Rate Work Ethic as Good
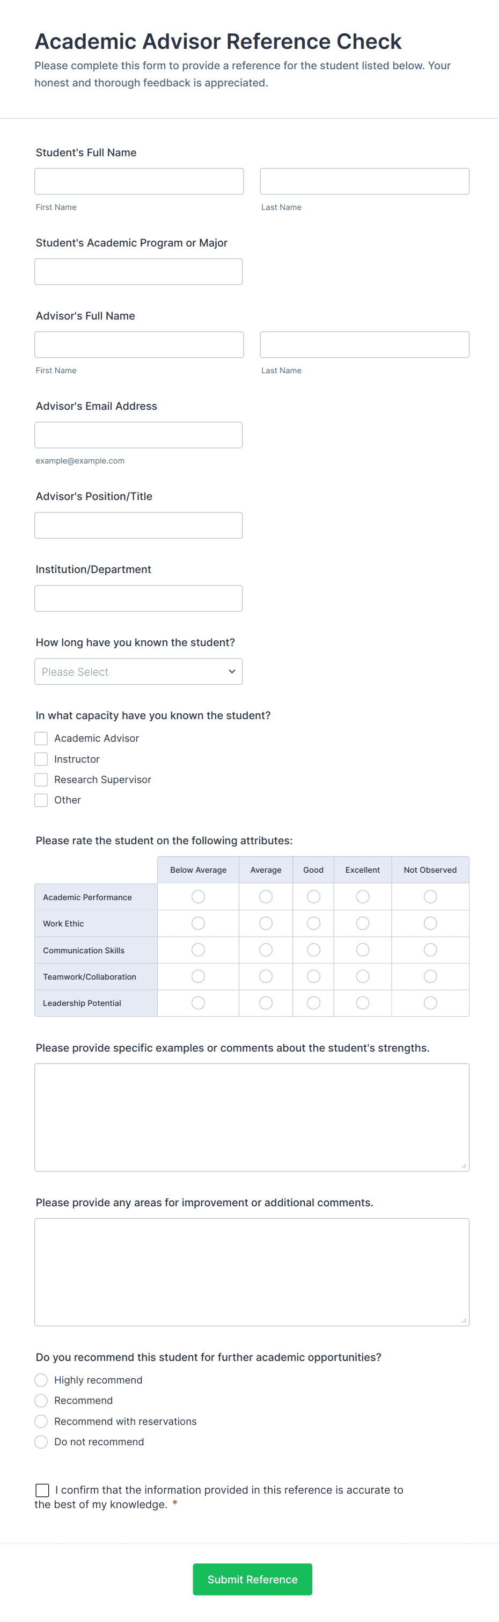 pos(313,923)
